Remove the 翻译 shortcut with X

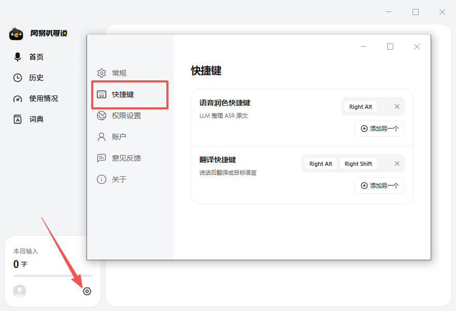[397, 164]
